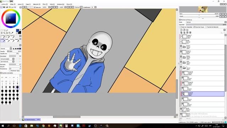This screenshot has height=128, width=227.
Task: Merge layer down icon in layer panel
Action: click(x=184, y=33)
